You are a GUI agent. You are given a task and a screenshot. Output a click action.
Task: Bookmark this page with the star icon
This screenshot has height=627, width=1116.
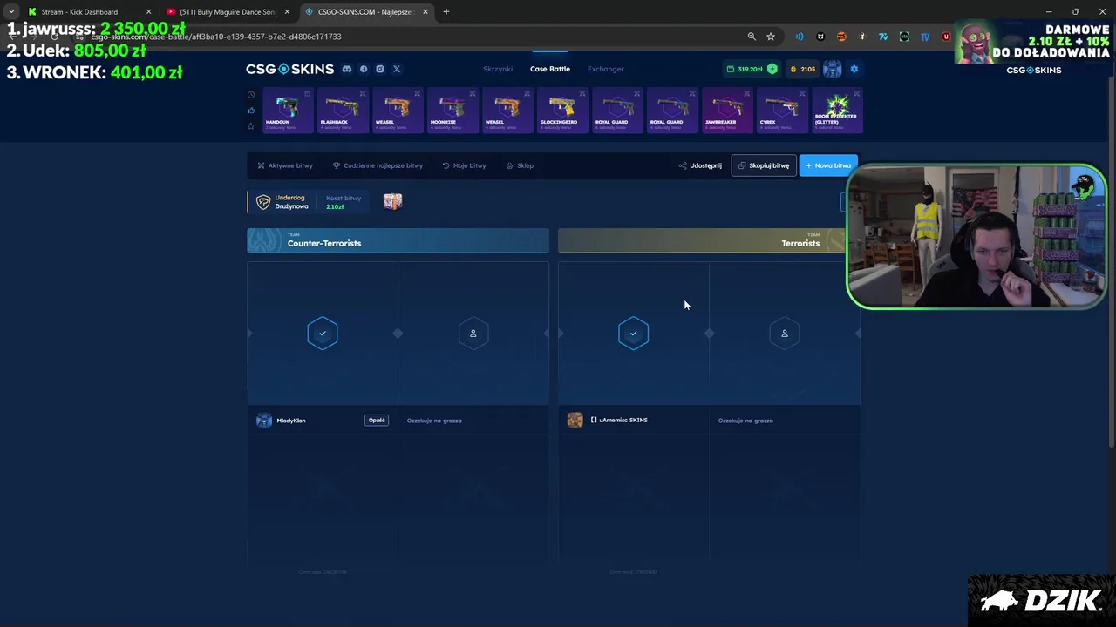(771, 37)
